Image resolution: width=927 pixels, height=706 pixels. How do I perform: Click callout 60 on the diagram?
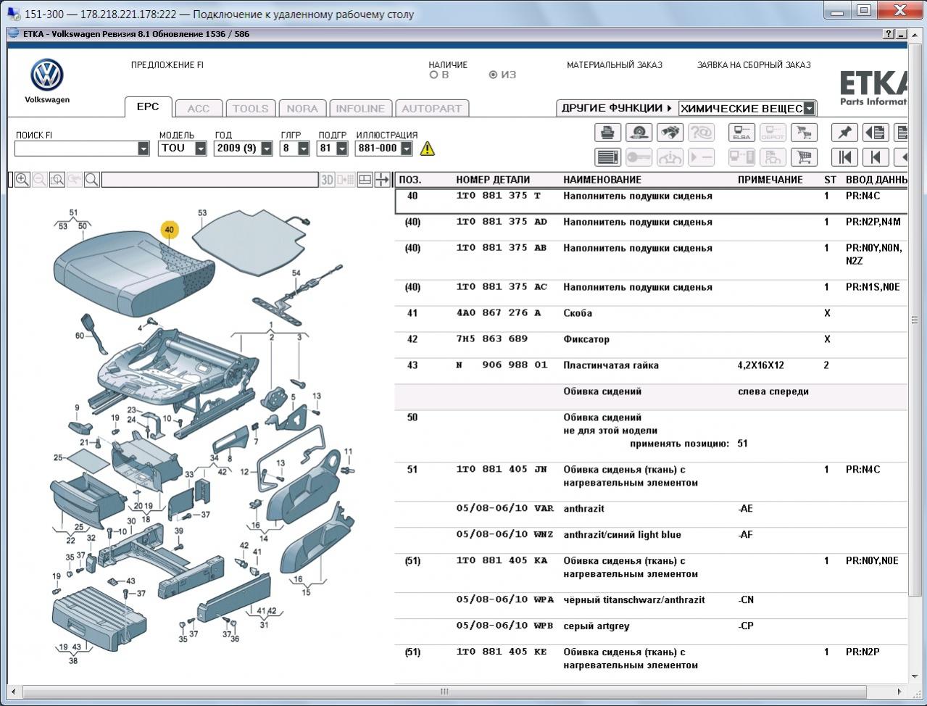80,336
